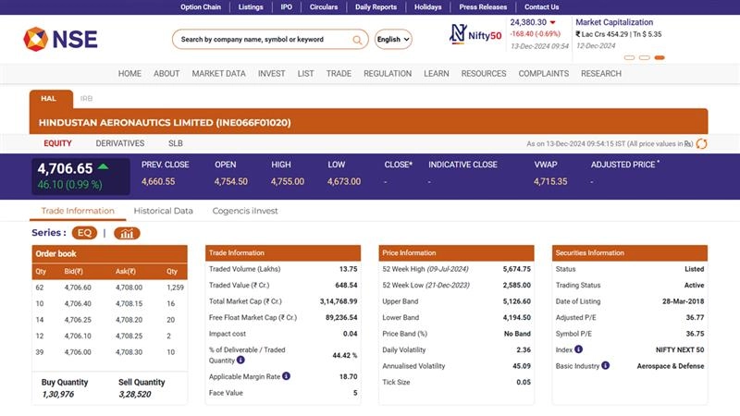The width and height of the screenshot is (740, 416).
Task: Select the last carousel indicator dot
Action: tap(659, 57)
